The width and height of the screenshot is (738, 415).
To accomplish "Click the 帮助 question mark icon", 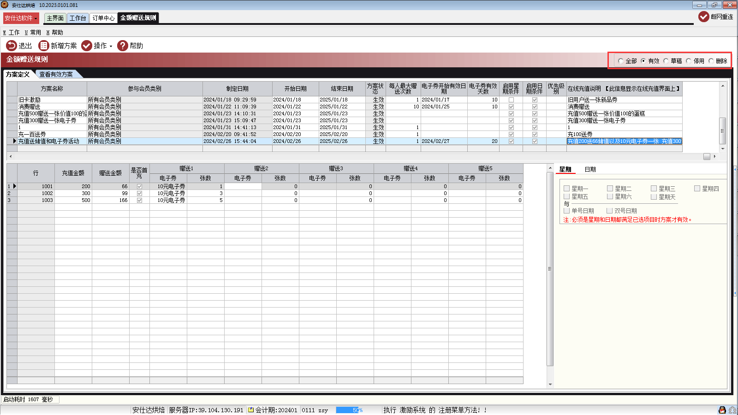I will (123, 46).
